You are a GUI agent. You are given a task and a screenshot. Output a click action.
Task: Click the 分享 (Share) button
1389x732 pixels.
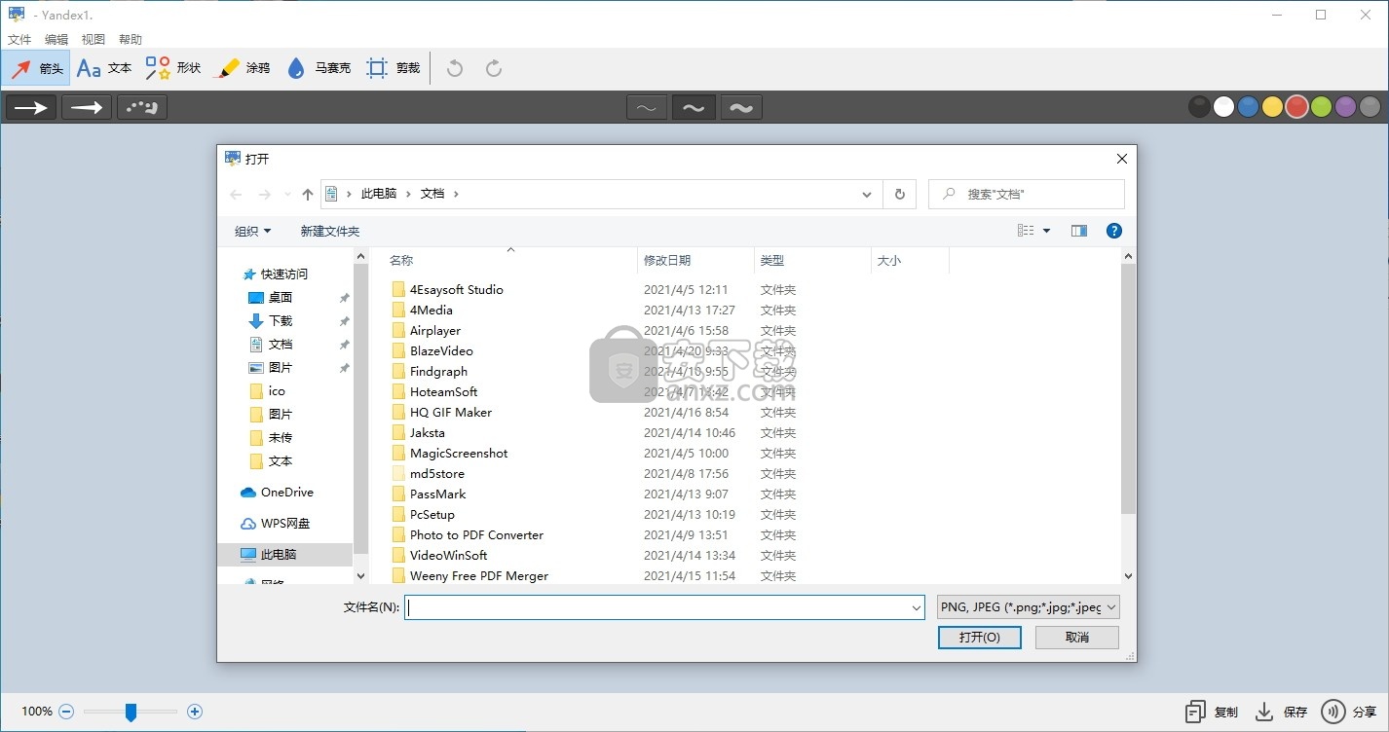1349,713
